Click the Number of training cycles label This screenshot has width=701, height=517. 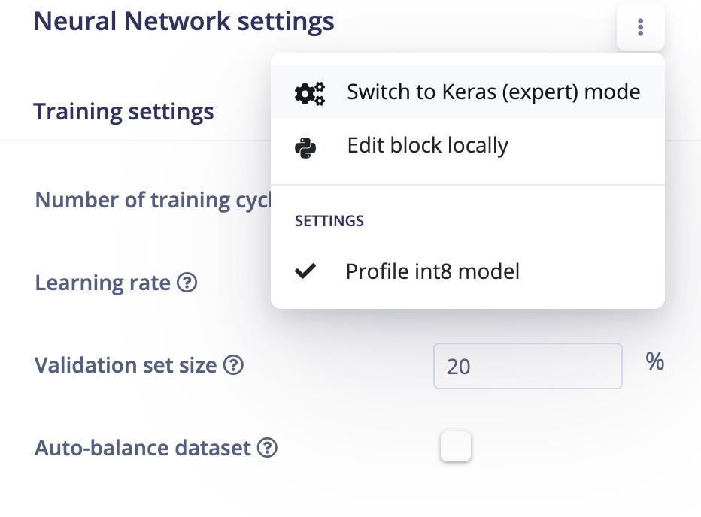coord(153,200)
